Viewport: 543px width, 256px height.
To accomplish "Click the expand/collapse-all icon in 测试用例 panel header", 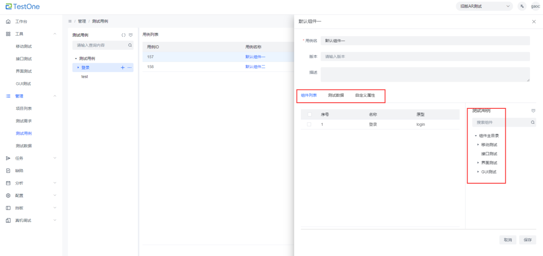I will pos(123,35).
